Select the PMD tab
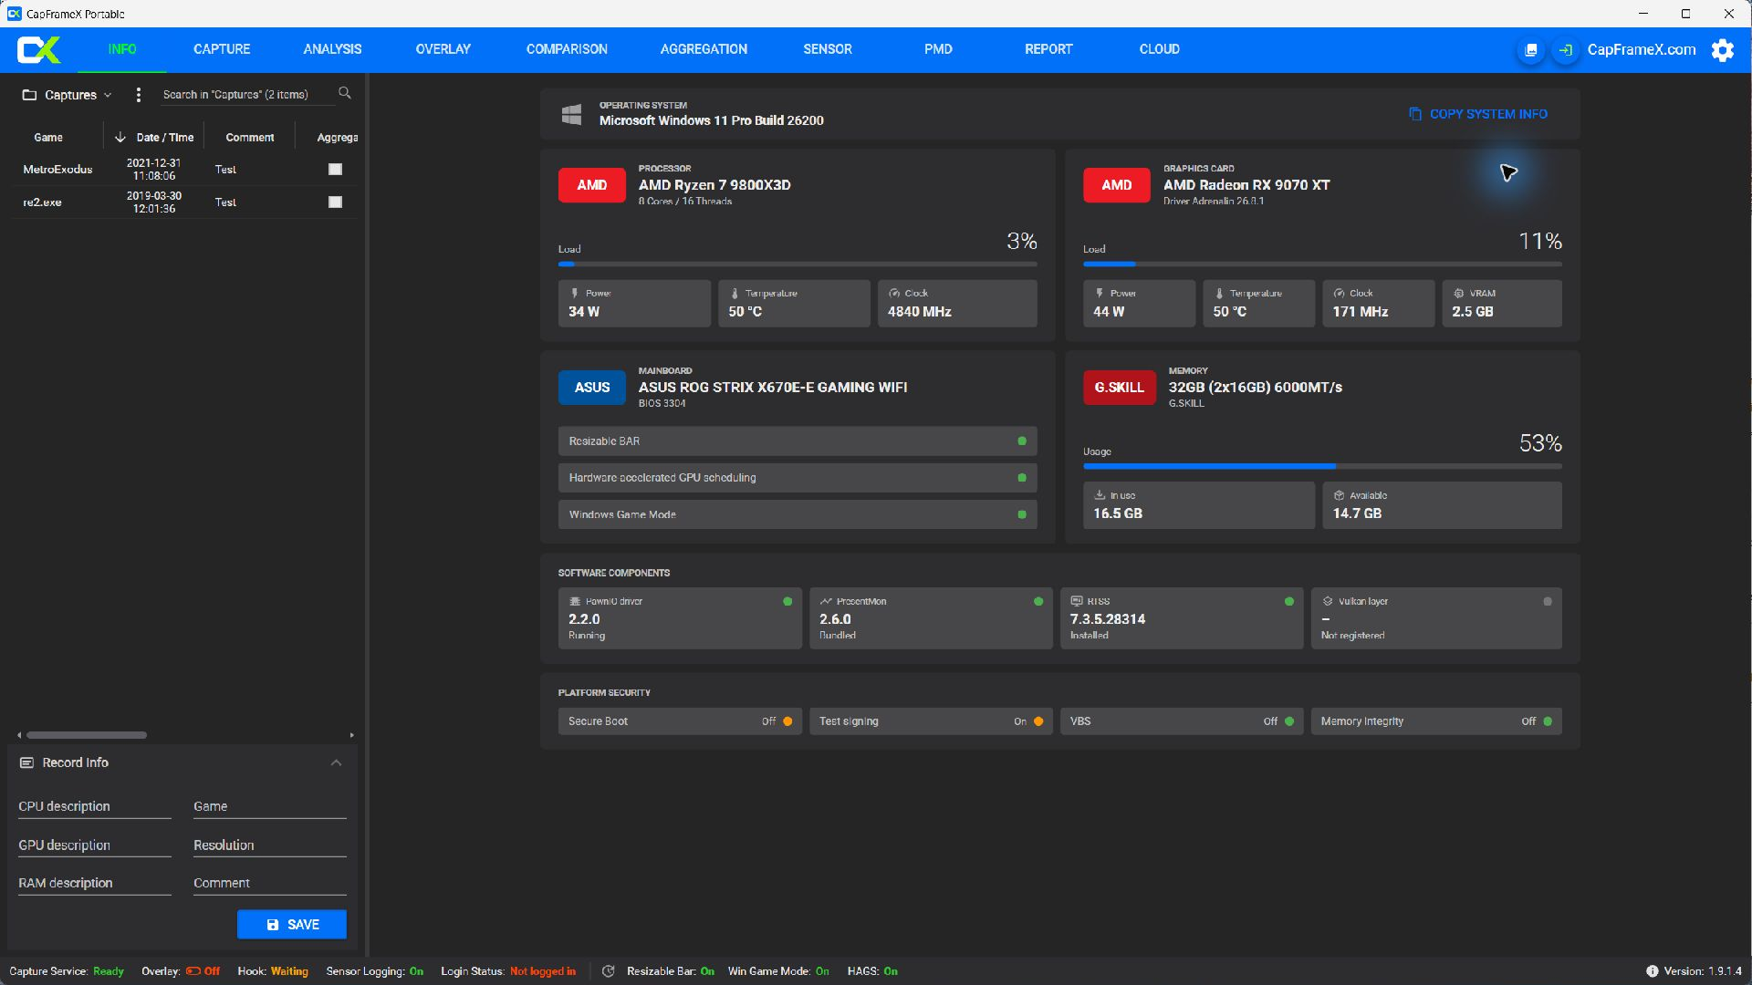1752x985 pixels. 938,49
